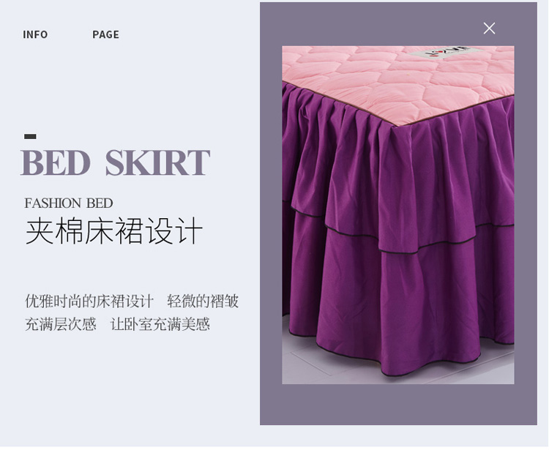Select the brand label on pink mattress
This screenshot has height=472, width=549.
click(444, 53)
